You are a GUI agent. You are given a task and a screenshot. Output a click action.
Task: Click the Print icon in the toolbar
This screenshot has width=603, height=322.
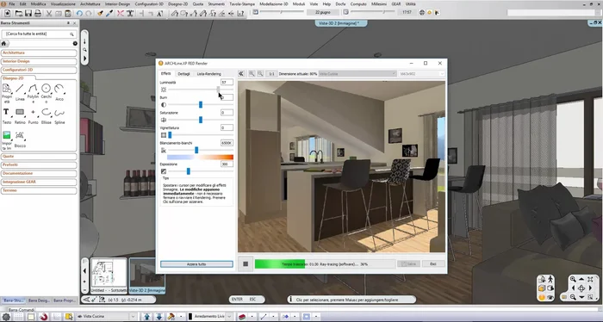[x=38, y=13]
